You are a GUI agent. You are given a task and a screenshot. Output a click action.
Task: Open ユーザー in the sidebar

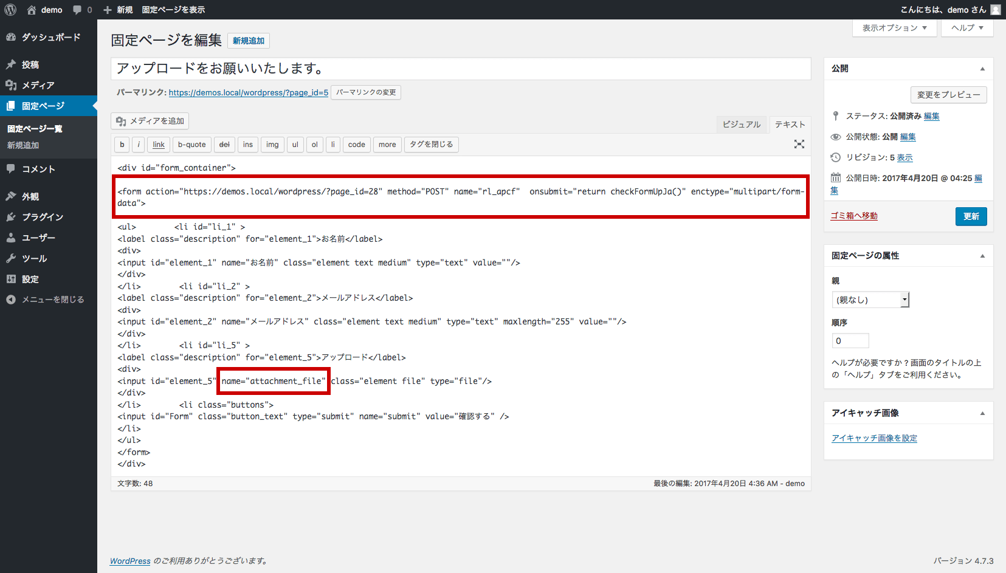point(49,238)
